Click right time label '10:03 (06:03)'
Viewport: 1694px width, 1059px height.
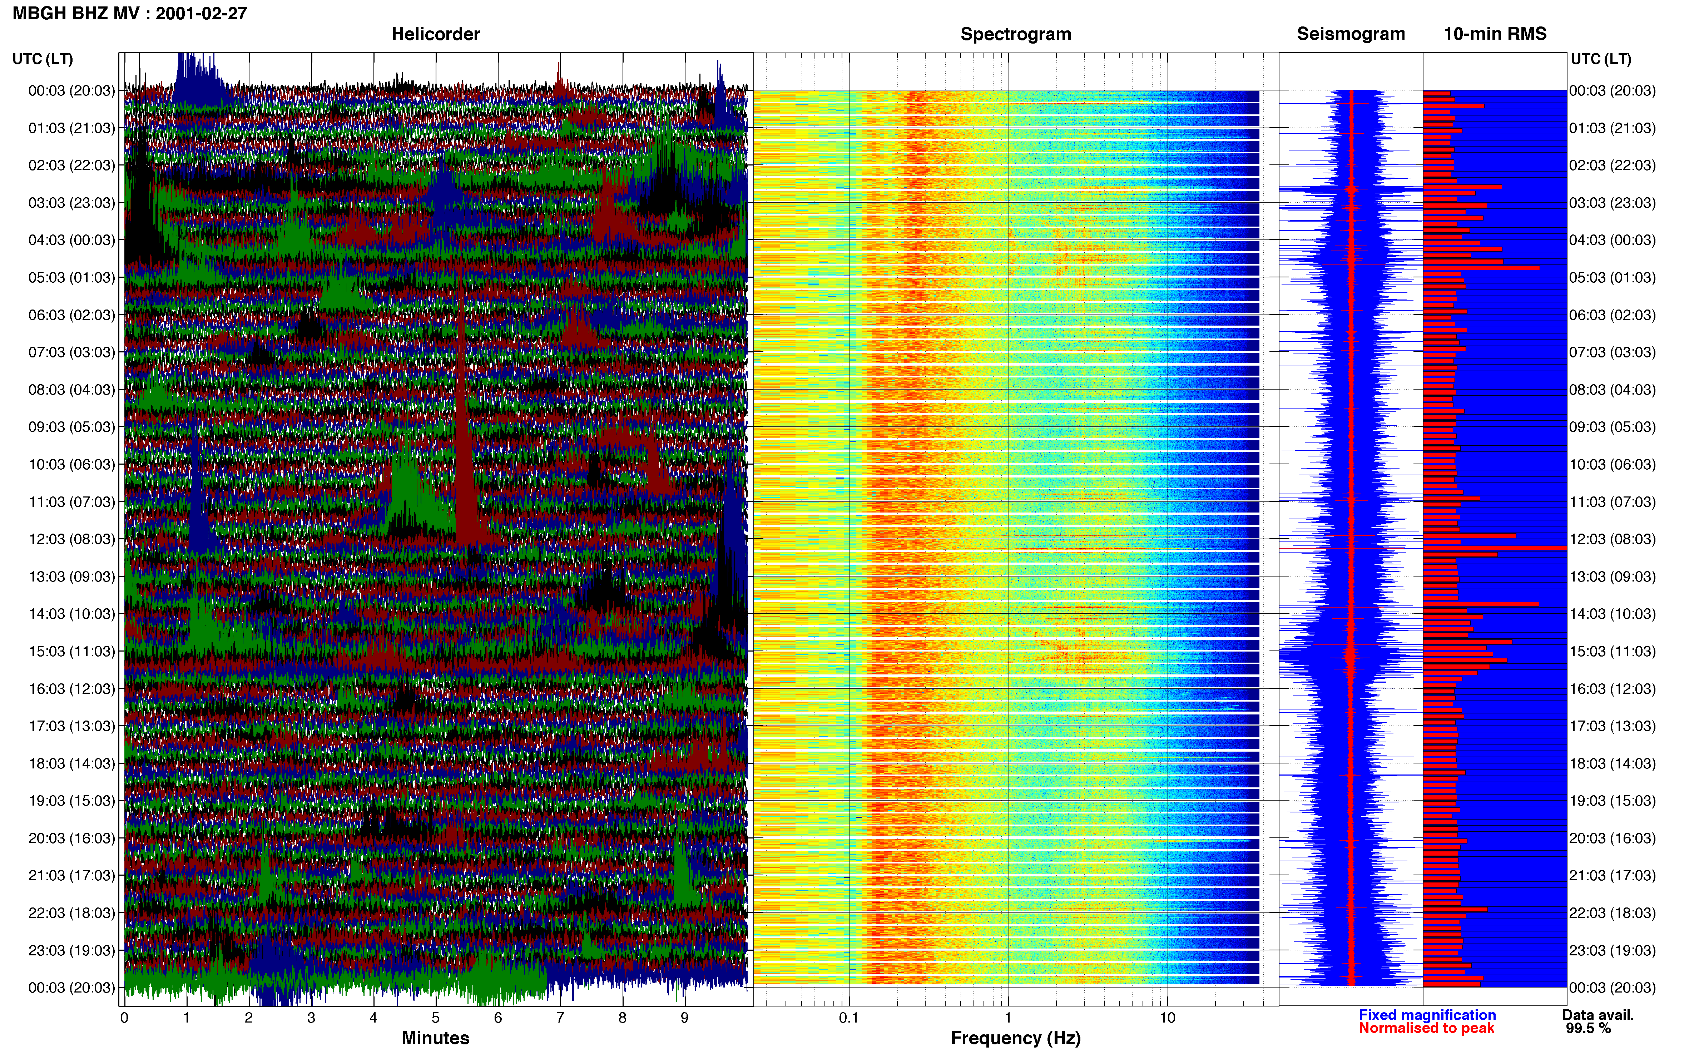(1612, 464)
